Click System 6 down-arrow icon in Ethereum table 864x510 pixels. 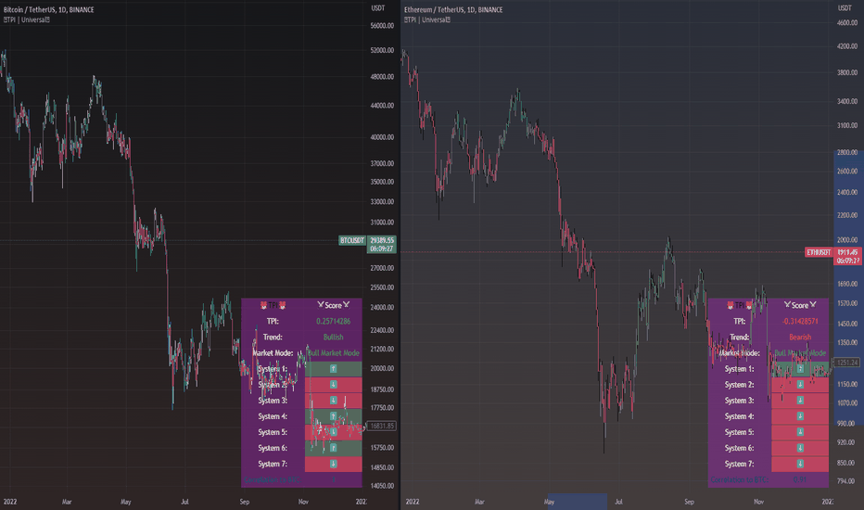800,448
